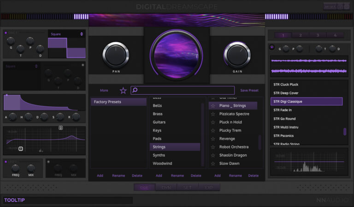Click the preset search input field

pyautogui.click(x=183, y=90)
